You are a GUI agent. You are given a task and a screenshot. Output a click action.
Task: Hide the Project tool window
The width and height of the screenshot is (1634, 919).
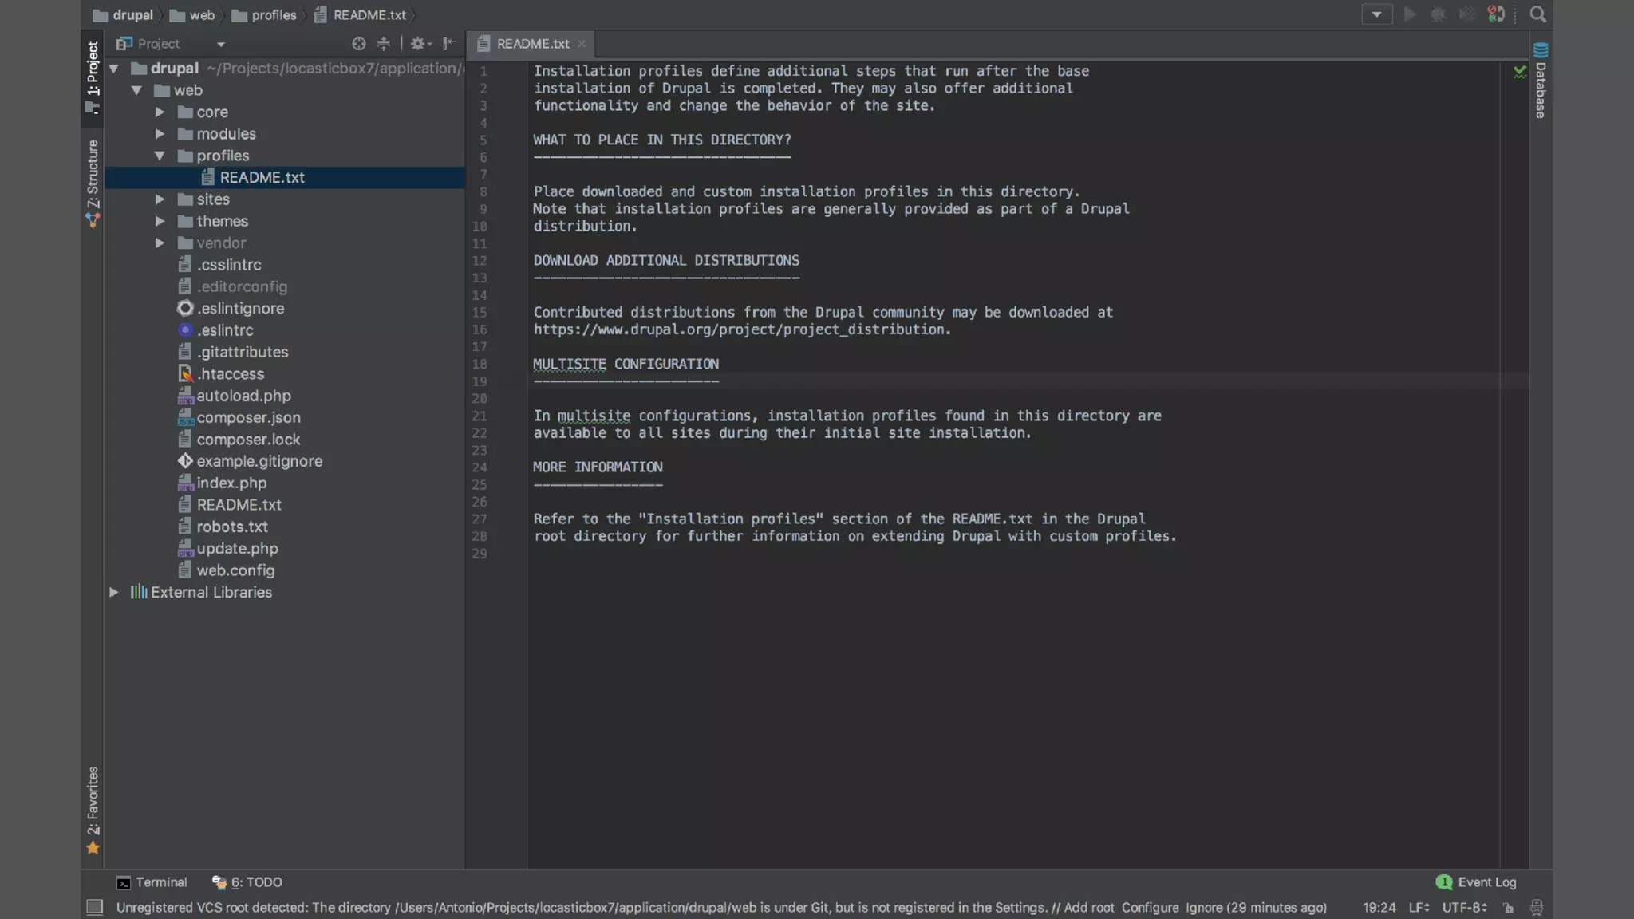[x=450, y=44]
